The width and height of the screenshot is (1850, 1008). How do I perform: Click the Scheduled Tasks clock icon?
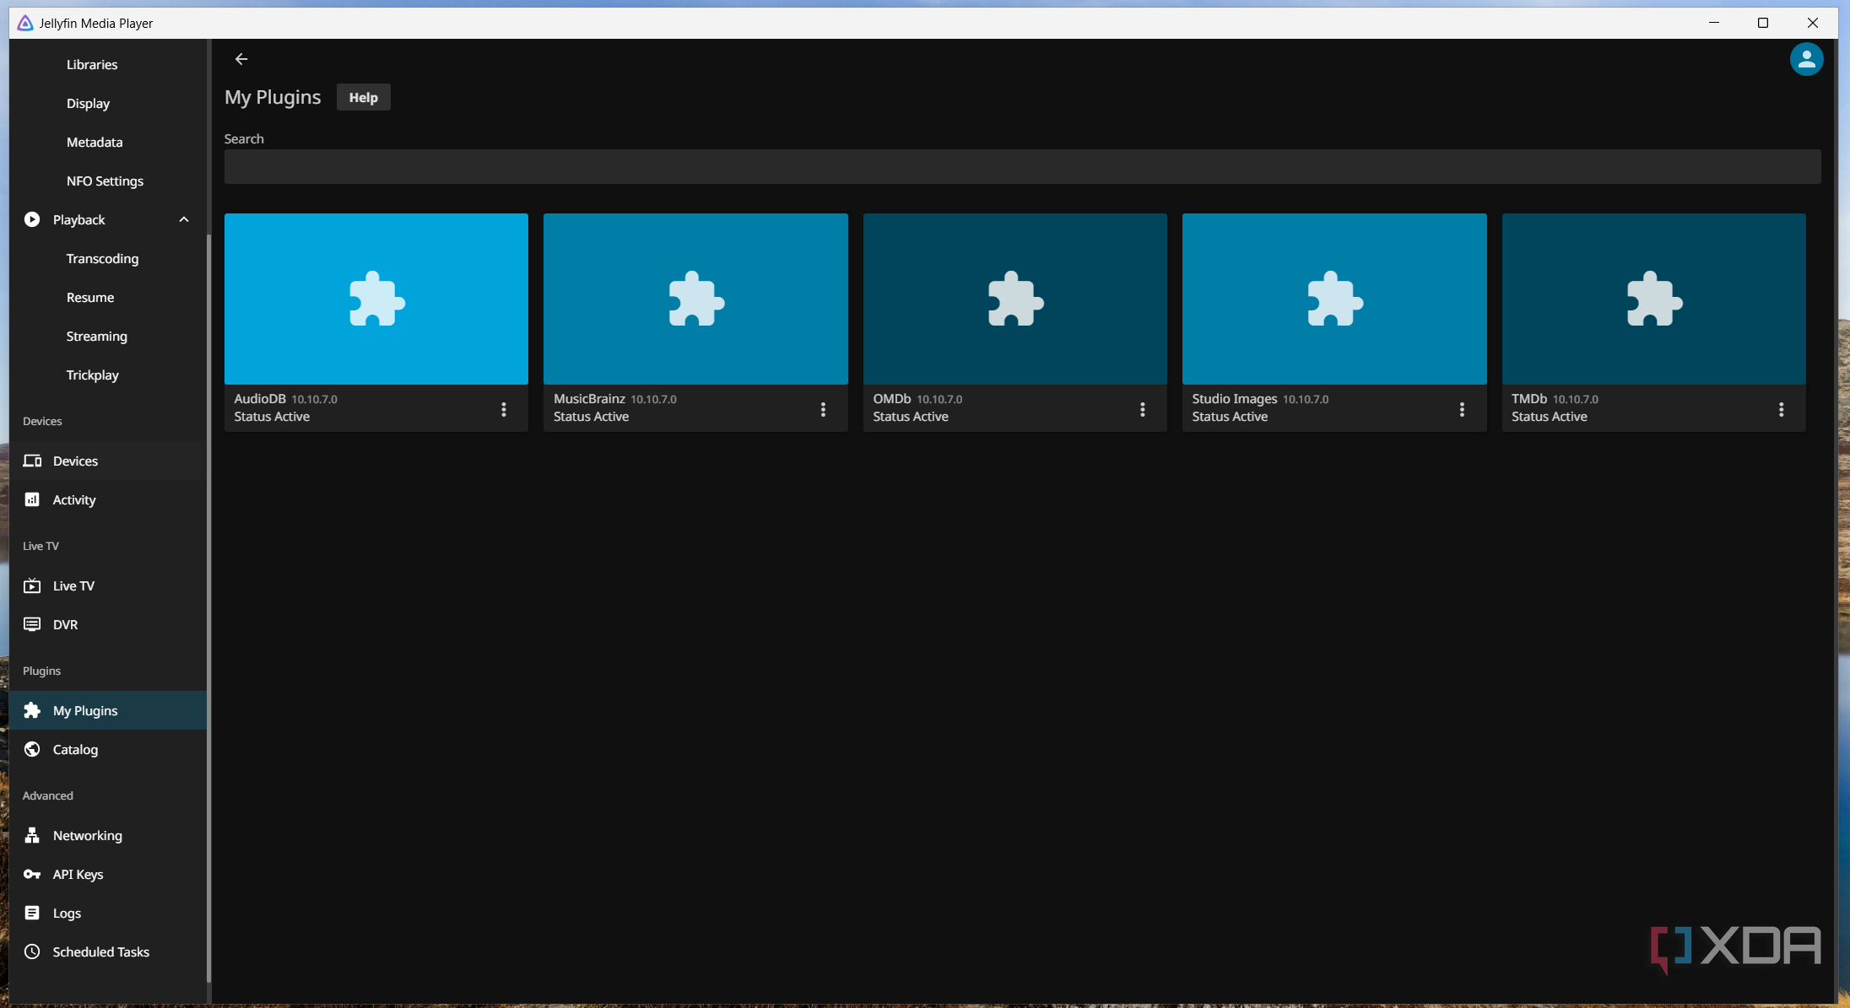click(32, 951)
